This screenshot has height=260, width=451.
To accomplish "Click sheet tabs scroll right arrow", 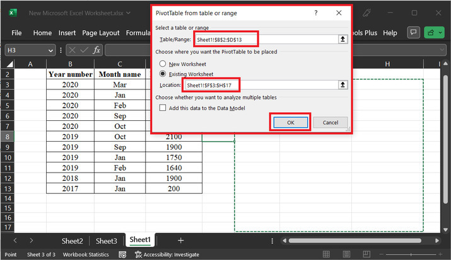I will pyautogui.click(x=32, y=240).
